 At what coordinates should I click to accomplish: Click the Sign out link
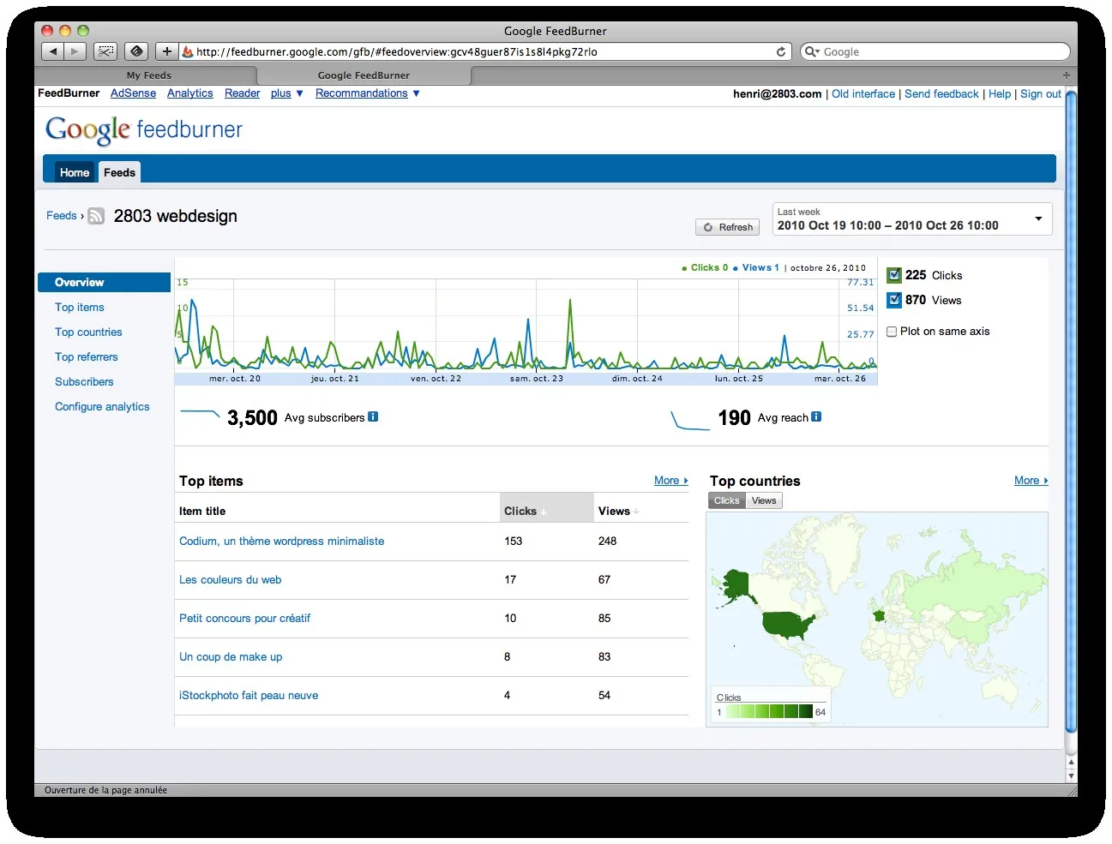(1041, 94)
